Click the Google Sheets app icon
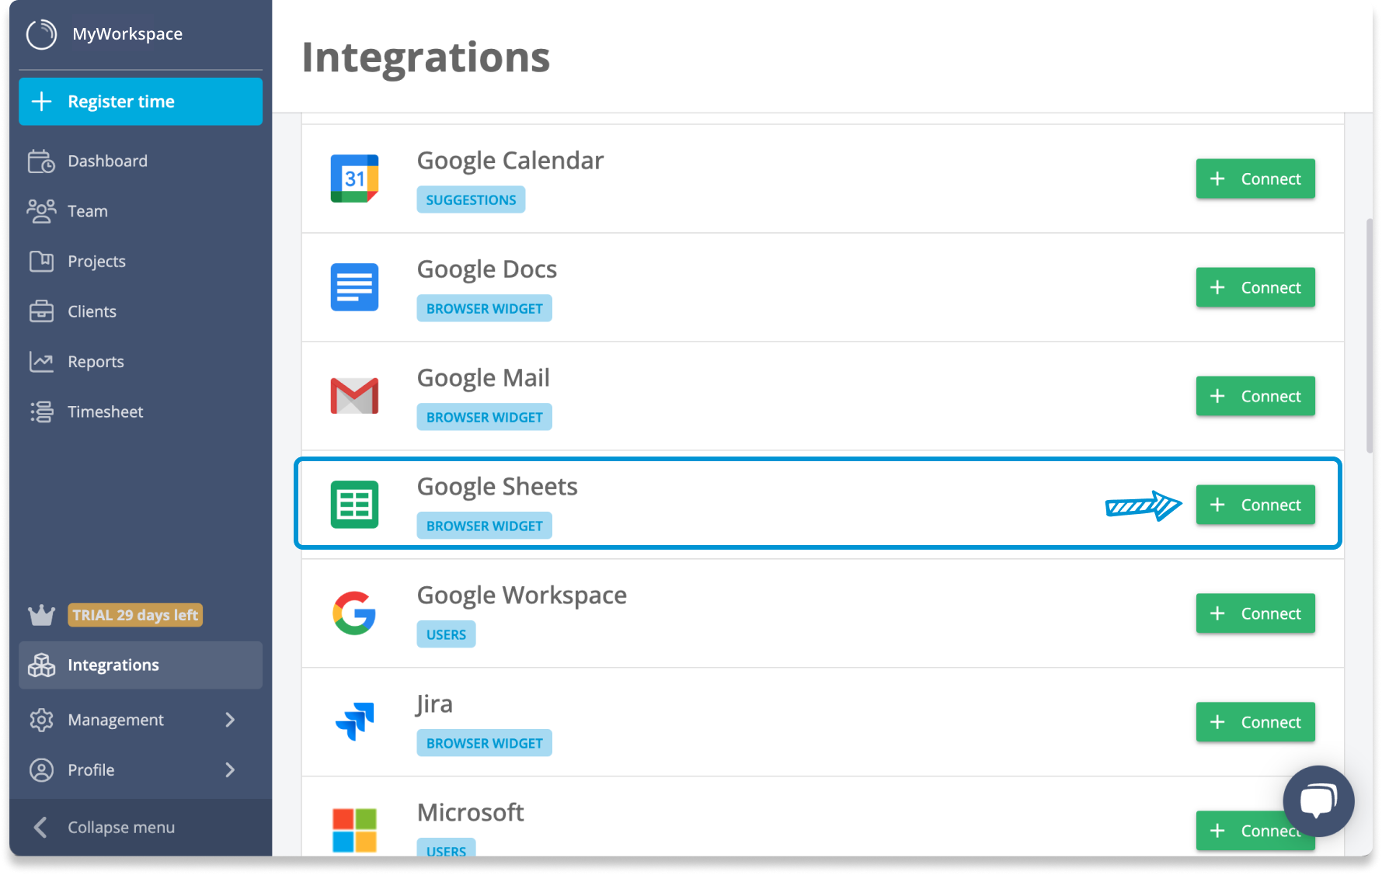The width and height of the screenshot is (1382, 875). pyautogui.click(x=354, y=505)
